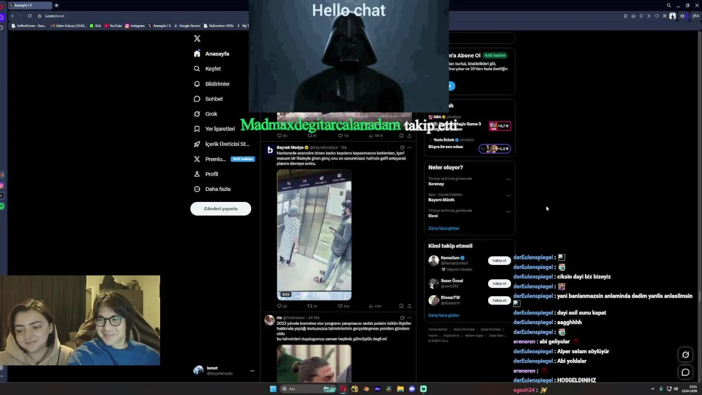702x395 pixels.
Task: Expand the Daha fazla menu
Action: (212, 189)
